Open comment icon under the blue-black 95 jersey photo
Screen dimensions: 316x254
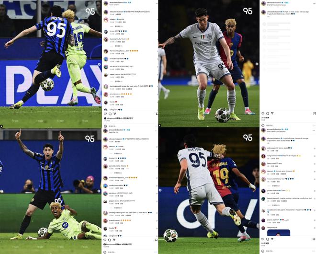coord(110,114)
